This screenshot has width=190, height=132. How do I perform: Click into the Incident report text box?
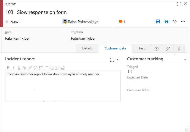pyautogui.click(x=63, y=86)
